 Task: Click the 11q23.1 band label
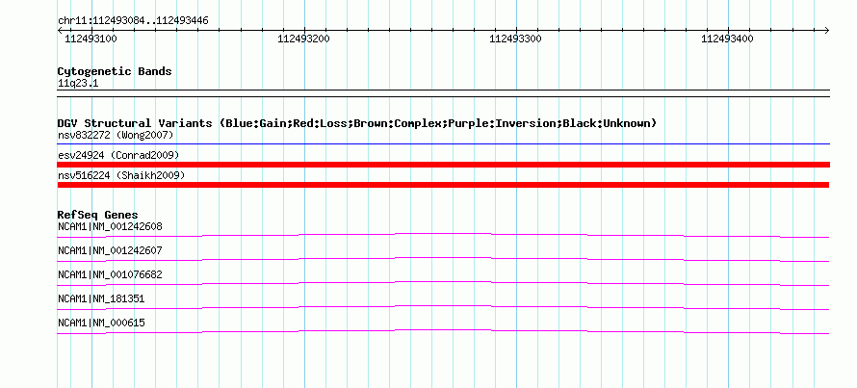tap(78, 84)
